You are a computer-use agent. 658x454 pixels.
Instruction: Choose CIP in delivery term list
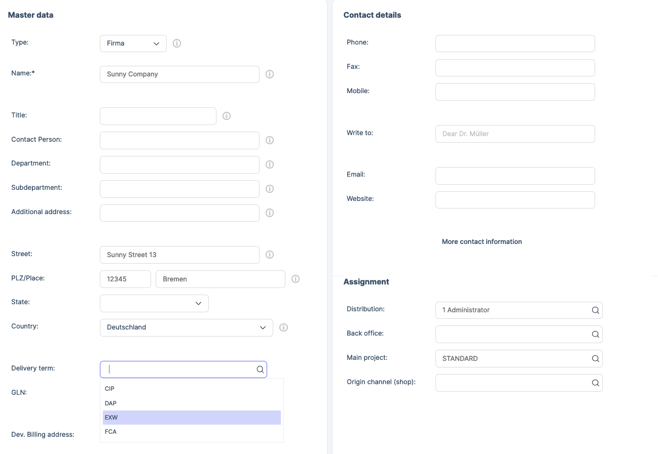(x=192, y=389)
